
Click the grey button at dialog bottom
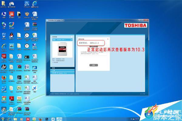93,65
